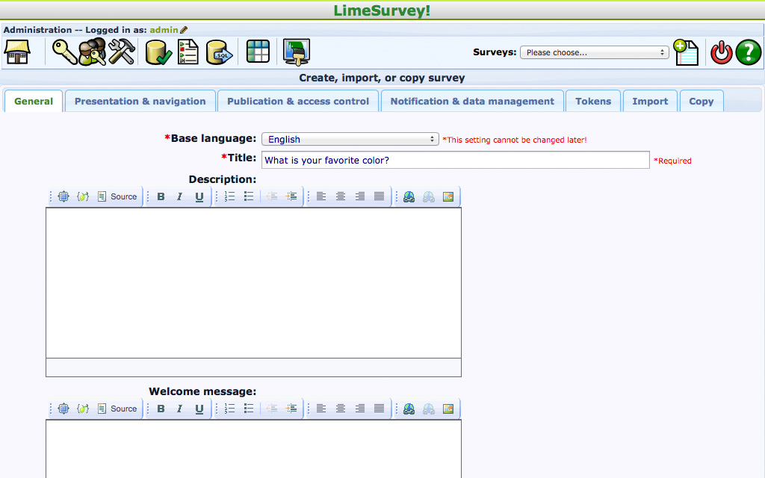
Task: Click the create new survey icon
Action: (x=686, y=52)
